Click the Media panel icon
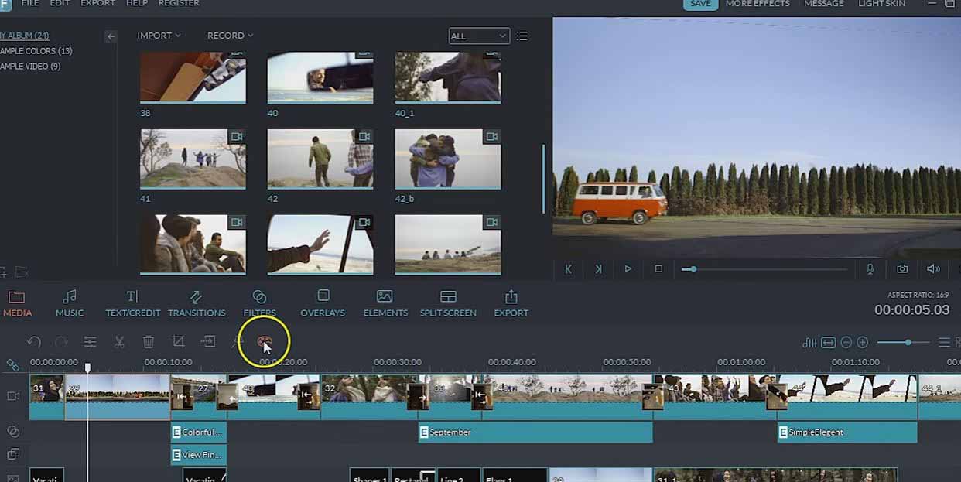961x482 pixels. pyautogui.click(x=18, y=302)
